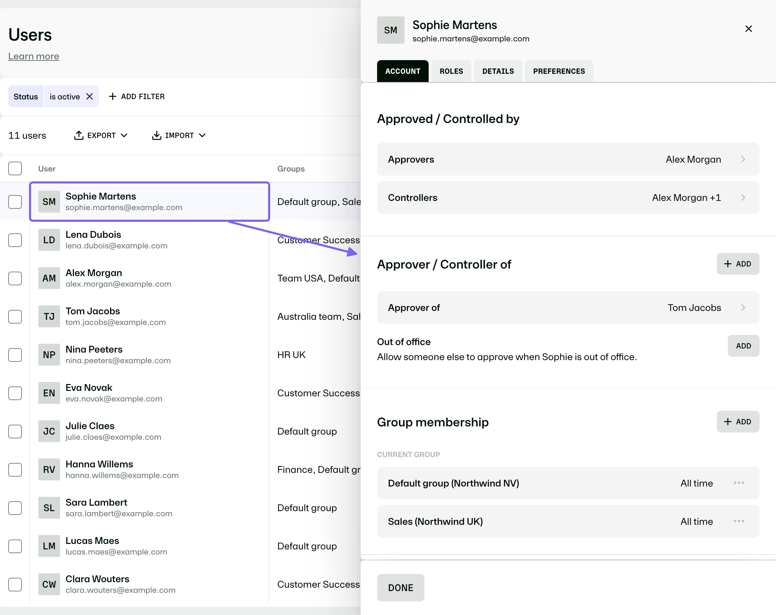Image resolution: width=776 pixels, height=615 pixels.
Task: Tick the select-all users checkbox
Action: point(15,168)
